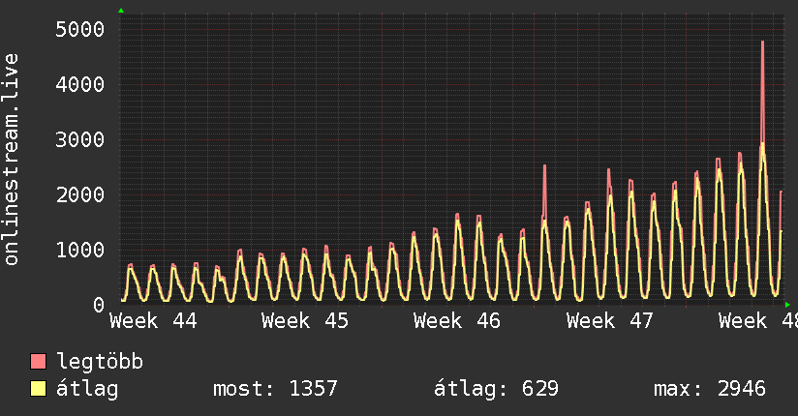This screenshot has width=798, height=416.
Task: Select the most: 1357 value
Action: [275, 389]
